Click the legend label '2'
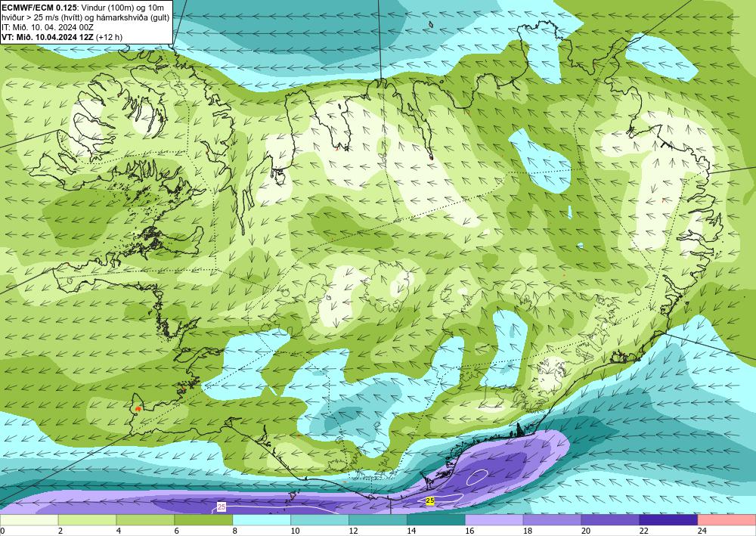The height and width of the screenshot is (536, 756). [60, 531]
